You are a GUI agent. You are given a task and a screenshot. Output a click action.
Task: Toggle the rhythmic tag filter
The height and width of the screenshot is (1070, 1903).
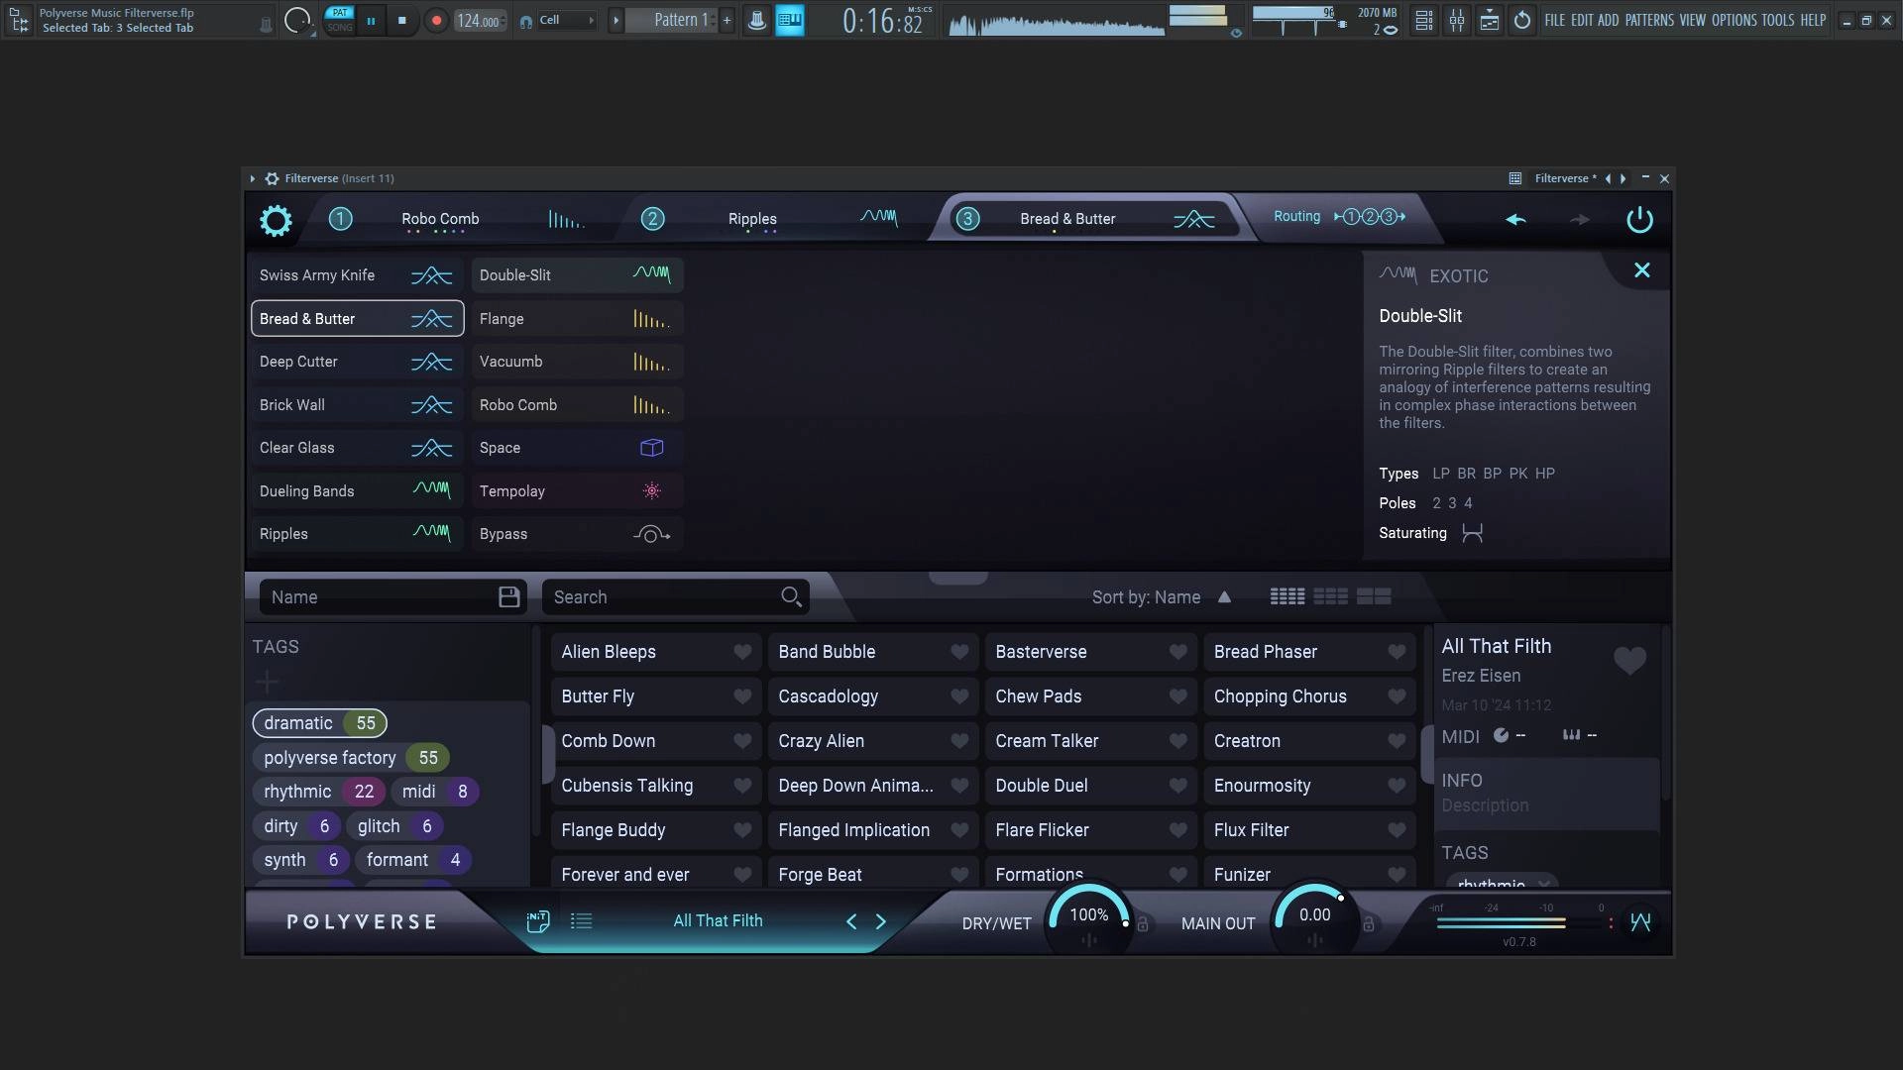coord(319,792)
